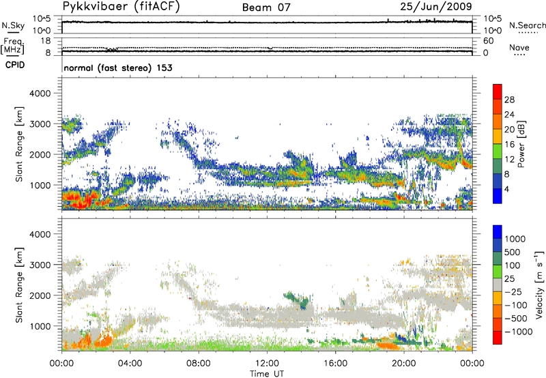Image resolution: width=546 pixels, height=378 pixels.
Task: Click the N.Search legend label
Action: pos(527,25)
